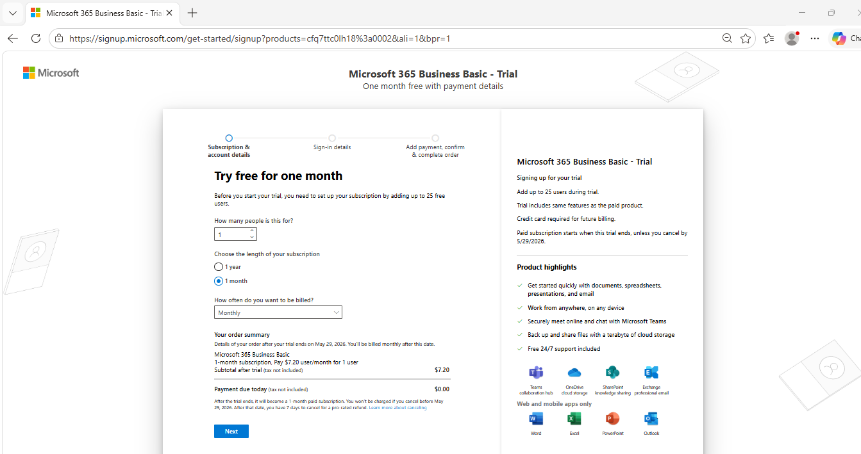861x454 pixels.
Task: Click Subscription & account details step
Action: [229, 147]
